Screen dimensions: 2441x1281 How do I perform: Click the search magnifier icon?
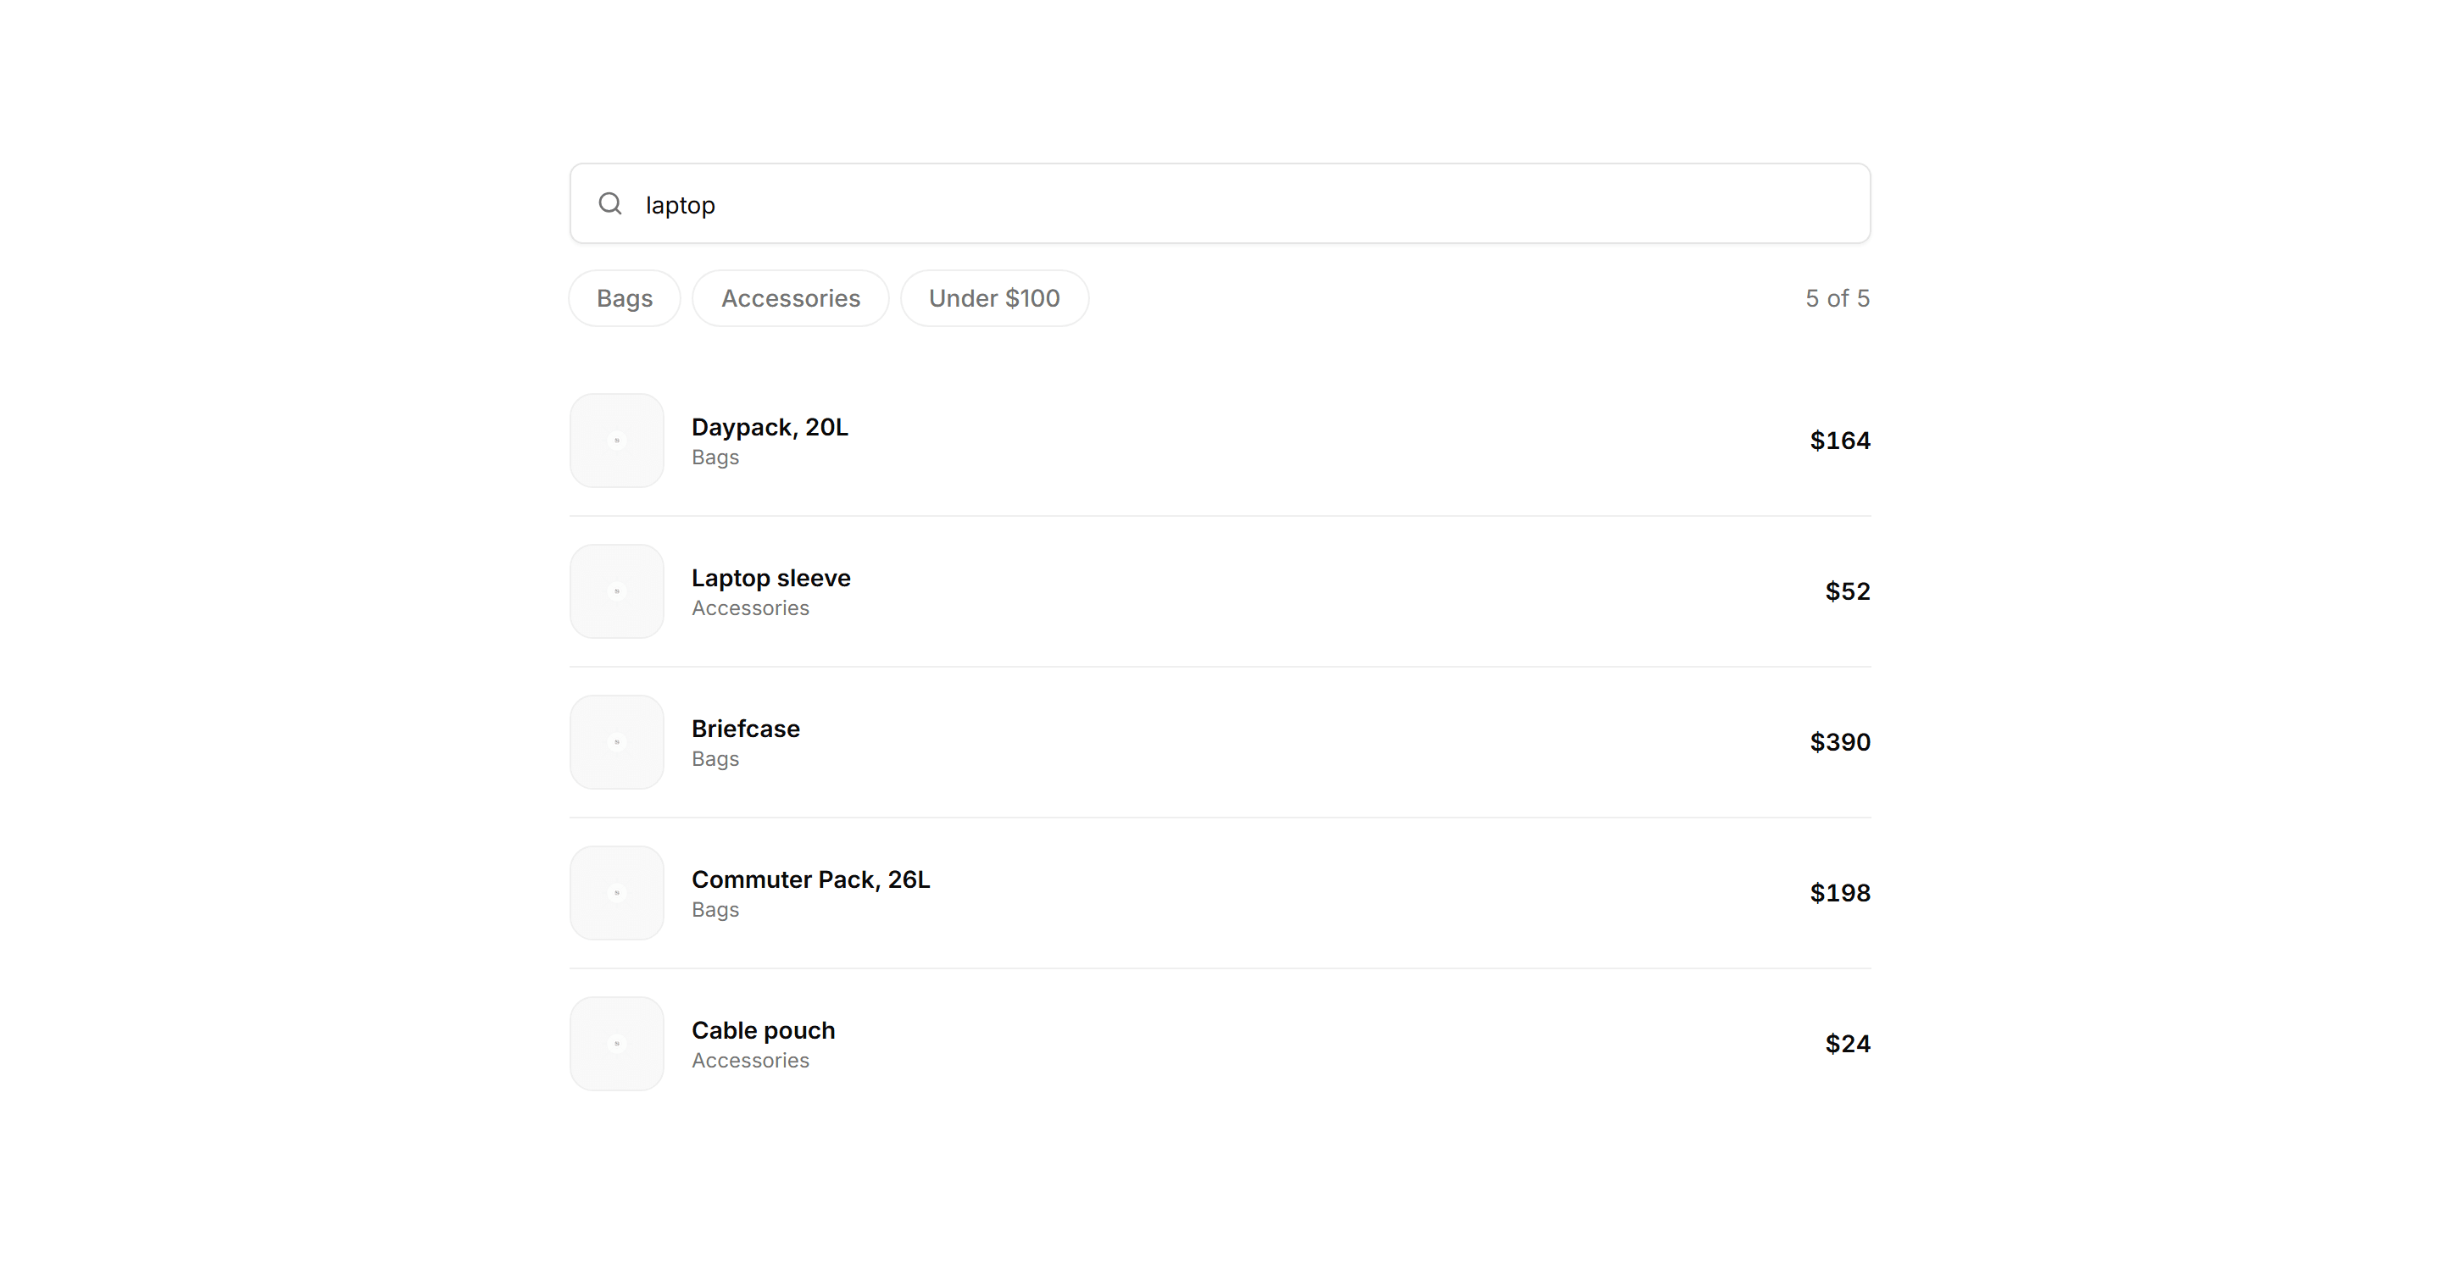pyautogui.click(x=610, y=203)
